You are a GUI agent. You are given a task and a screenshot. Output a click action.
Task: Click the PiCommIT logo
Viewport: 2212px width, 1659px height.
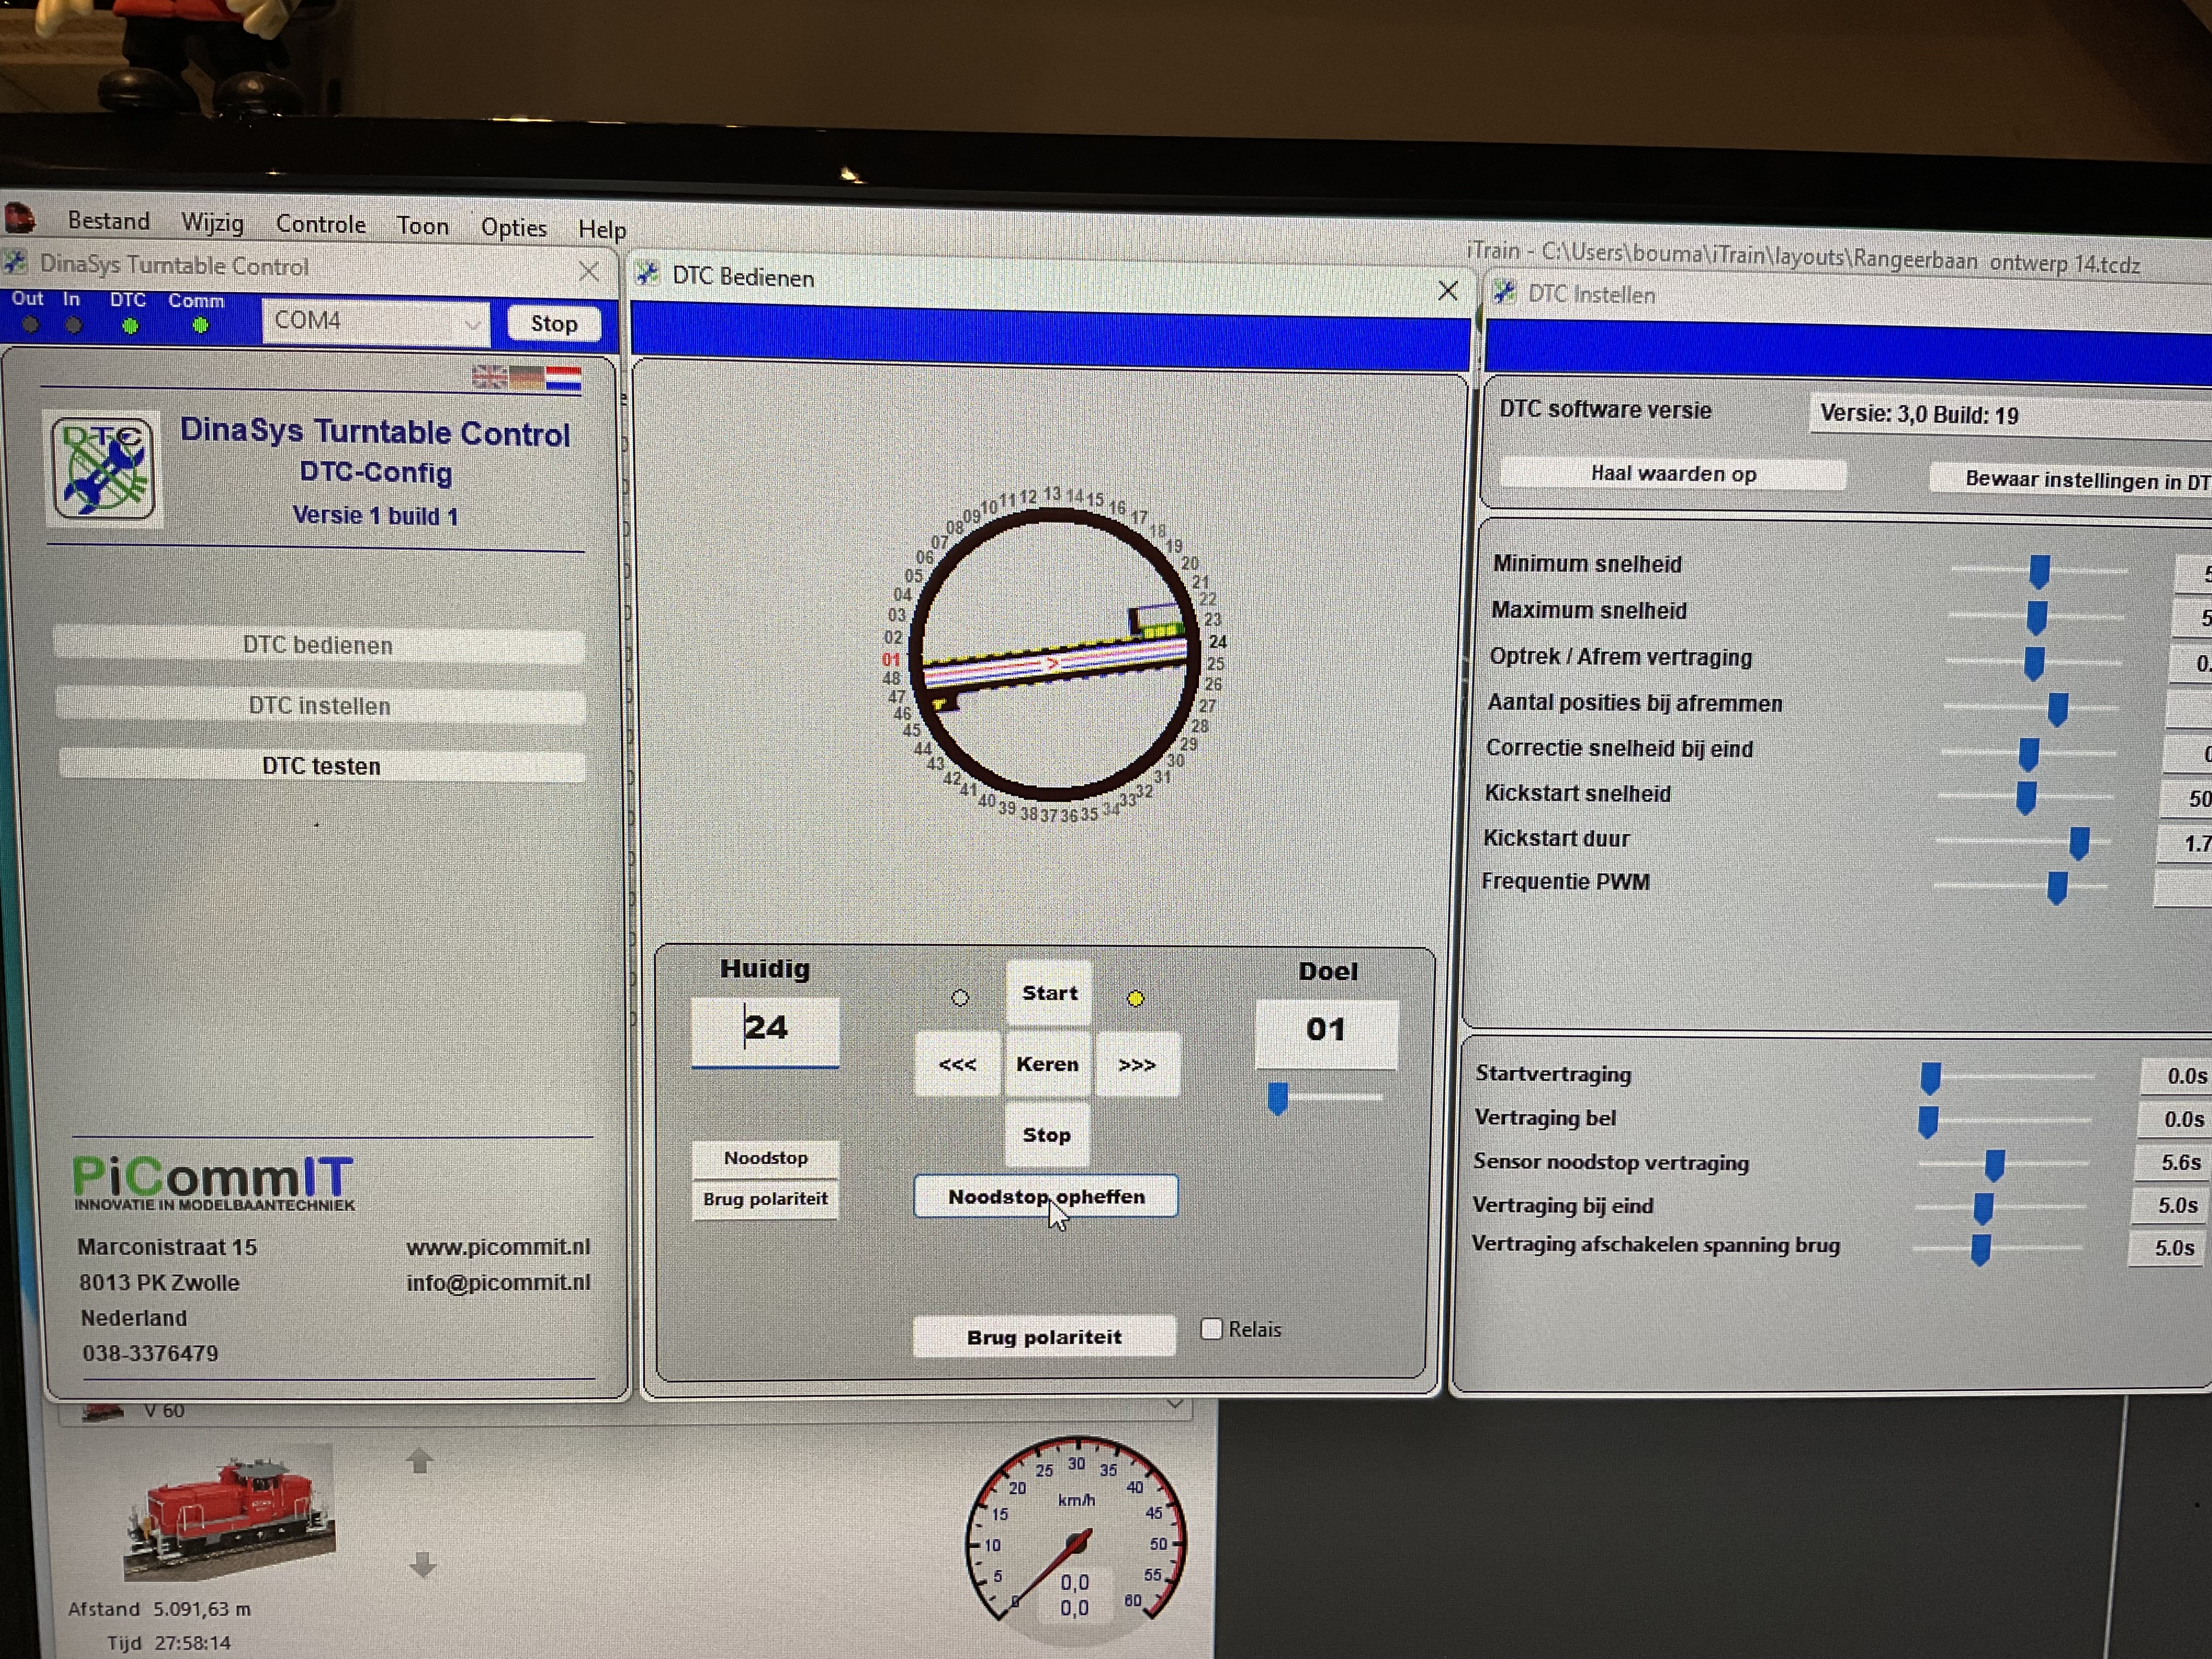213,1183
